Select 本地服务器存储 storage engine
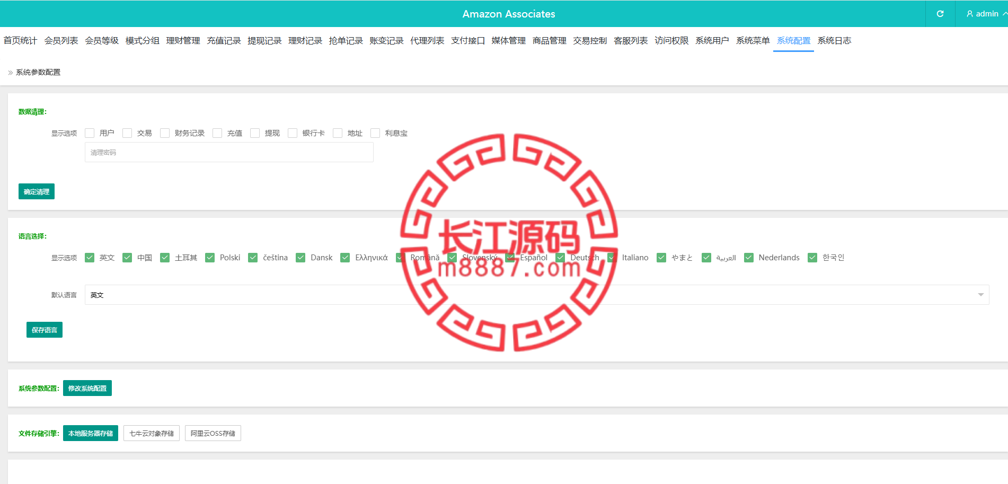The image size is (1008, 484). [x=91, y=433]
